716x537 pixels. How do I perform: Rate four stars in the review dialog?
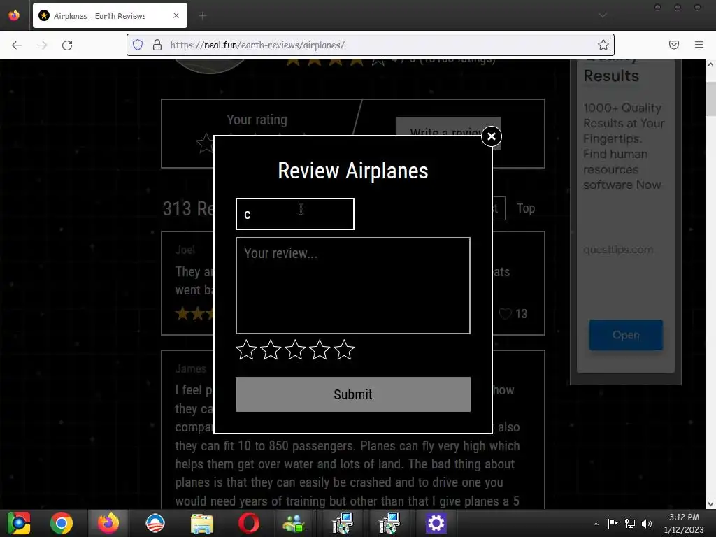tap(320, 350)
